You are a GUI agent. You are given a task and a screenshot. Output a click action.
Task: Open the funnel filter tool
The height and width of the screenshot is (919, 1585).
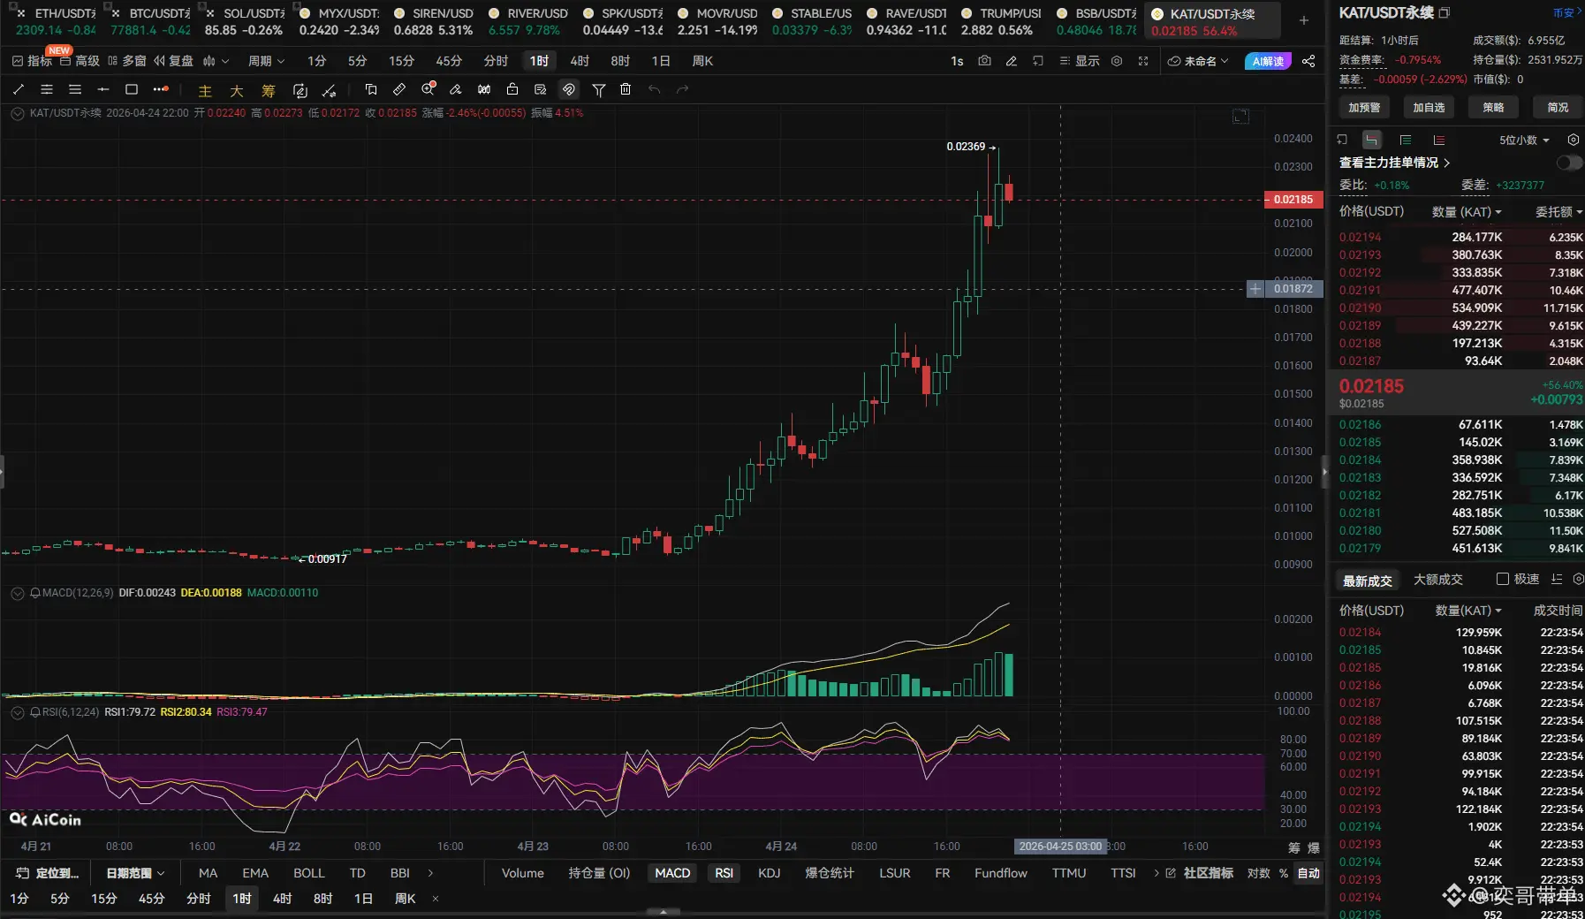click(x=599, y=89)
